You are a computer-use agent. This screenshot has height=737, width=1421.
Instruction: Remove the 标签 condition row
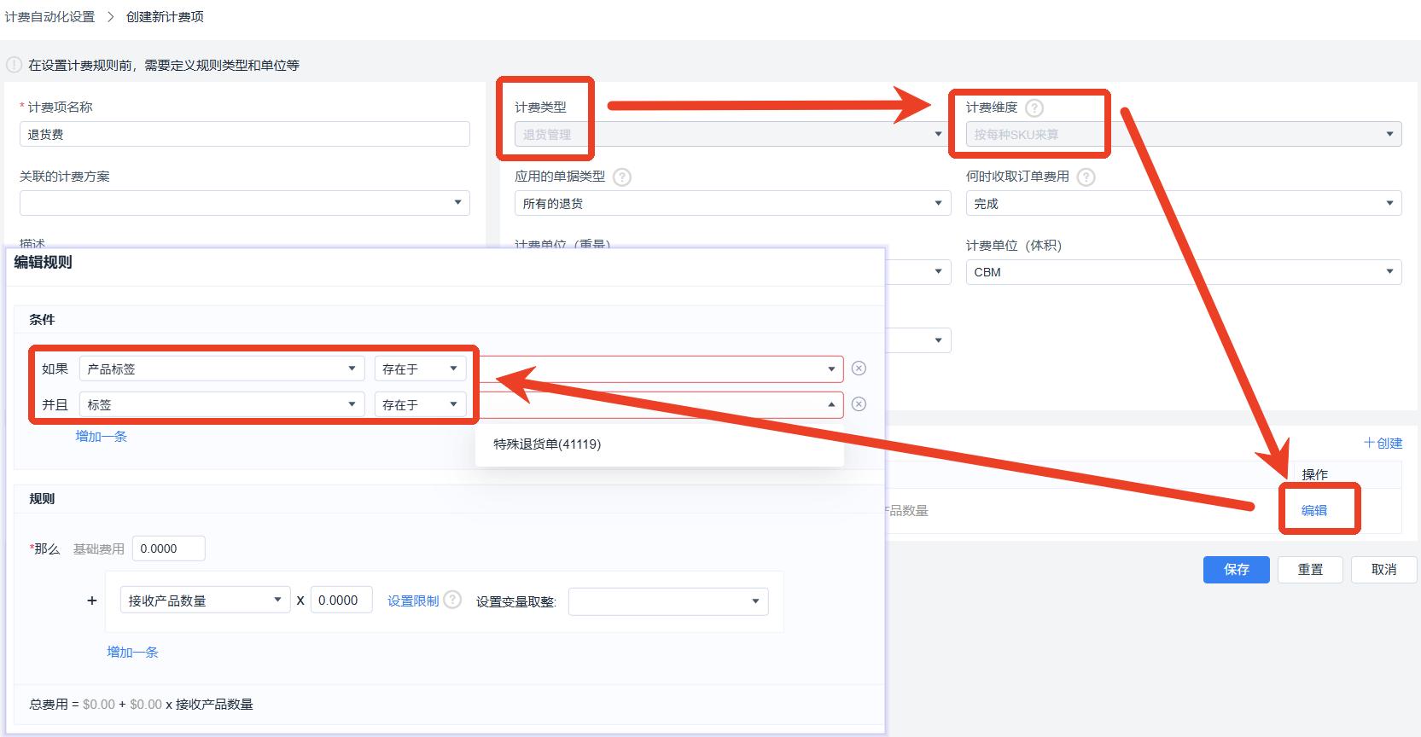(x=859, y=404)
